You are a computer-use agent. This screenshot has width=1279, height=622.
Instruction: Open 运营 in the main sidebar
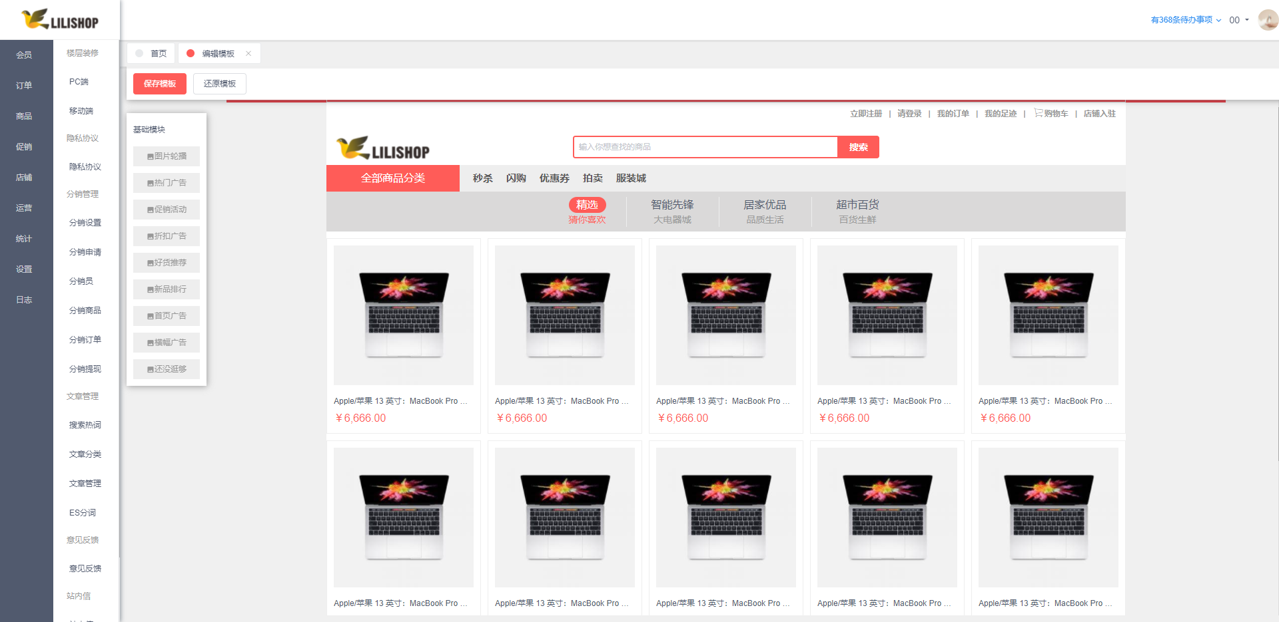[24, 208]
